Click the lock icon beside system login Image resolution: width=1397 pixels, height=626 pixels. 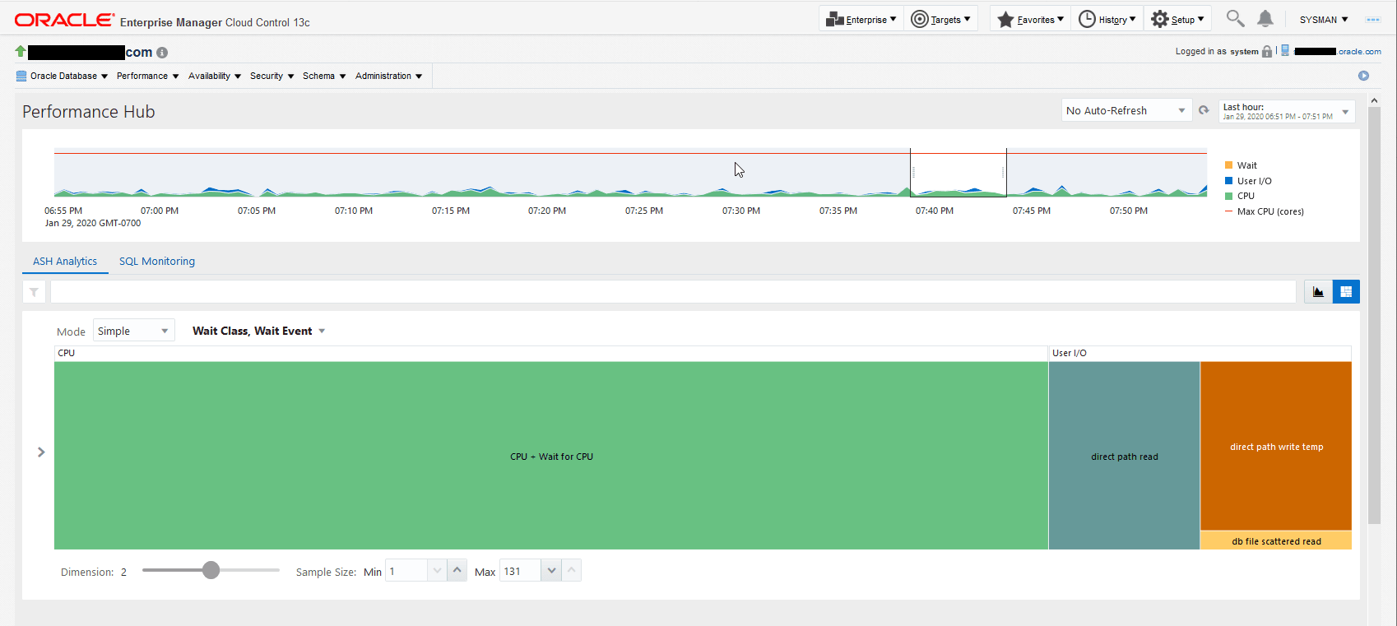pos(1267,51)
